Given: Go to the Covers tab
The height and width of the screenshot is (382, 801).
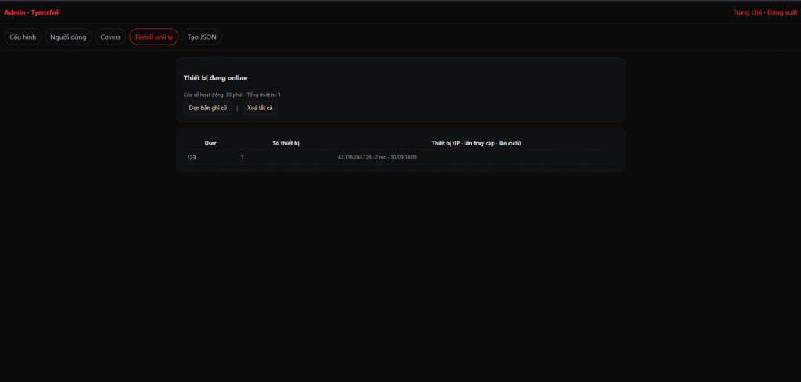Looking at the screenshot, I should [110, 37].
